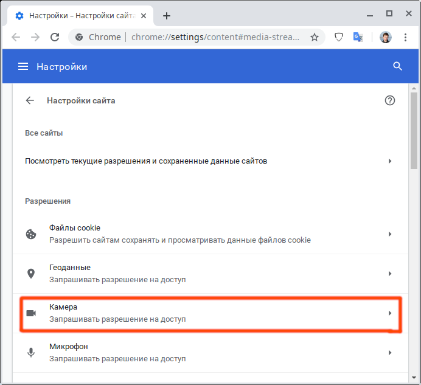The image size is (421, 385).
Task: Click the shield extension icon
Action: point(339,37)
